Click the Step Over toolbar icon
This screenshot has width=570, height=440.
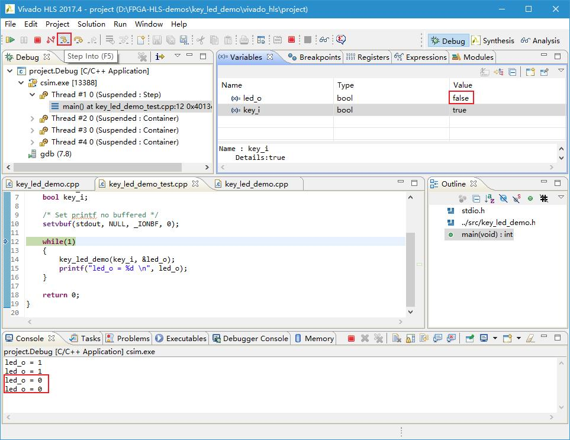[x=78, y=40]
